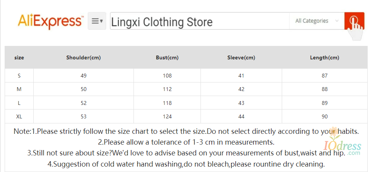Click the size column header
Screen dimensions: 370x172
point(19,58)
